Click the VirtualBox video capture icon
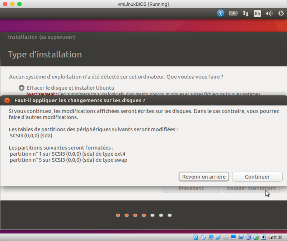 pyautogui.click(x=241, y=237)
